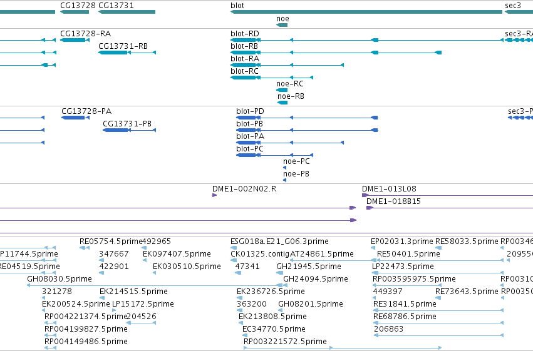
Task: Select the blot-RA transcript
Action: pos(287,65)
